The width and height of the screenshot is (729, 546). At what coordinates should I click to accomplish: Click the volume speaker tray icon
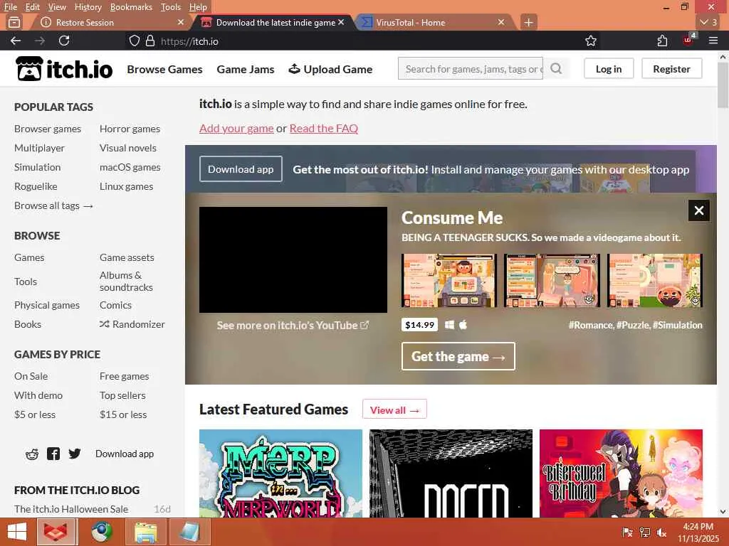[661, 532]
